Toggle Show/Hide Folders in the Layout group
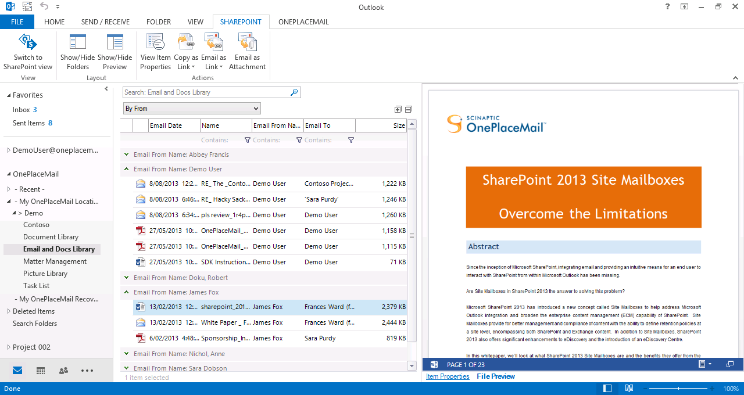Viewport: 744px width, 395px height. (78, 52)
